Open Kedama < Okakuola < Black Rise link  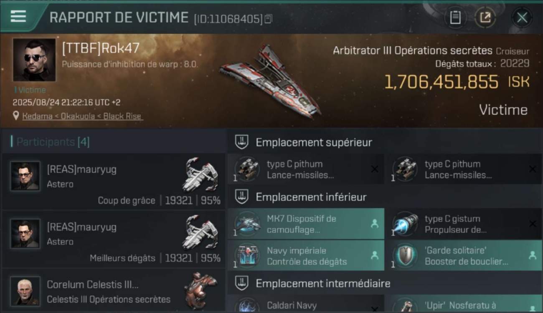[82, 116]
